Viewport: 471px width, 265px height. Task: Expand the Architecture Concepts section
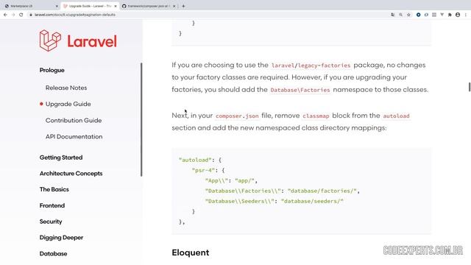(71, 174)
